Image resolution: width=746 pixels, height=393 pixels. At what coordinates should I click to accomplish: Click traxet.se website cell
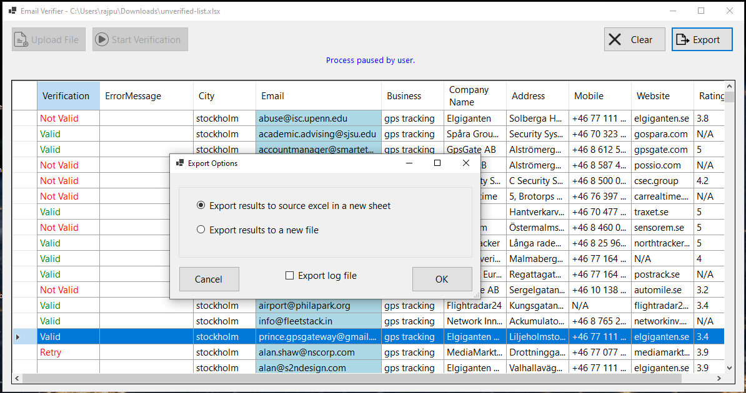pos(662,212)
